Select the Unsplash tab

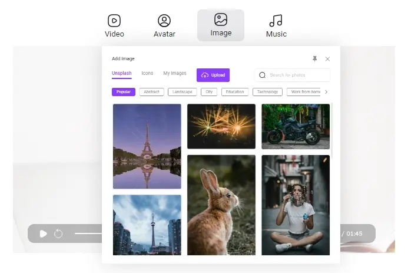coord(122,74)
